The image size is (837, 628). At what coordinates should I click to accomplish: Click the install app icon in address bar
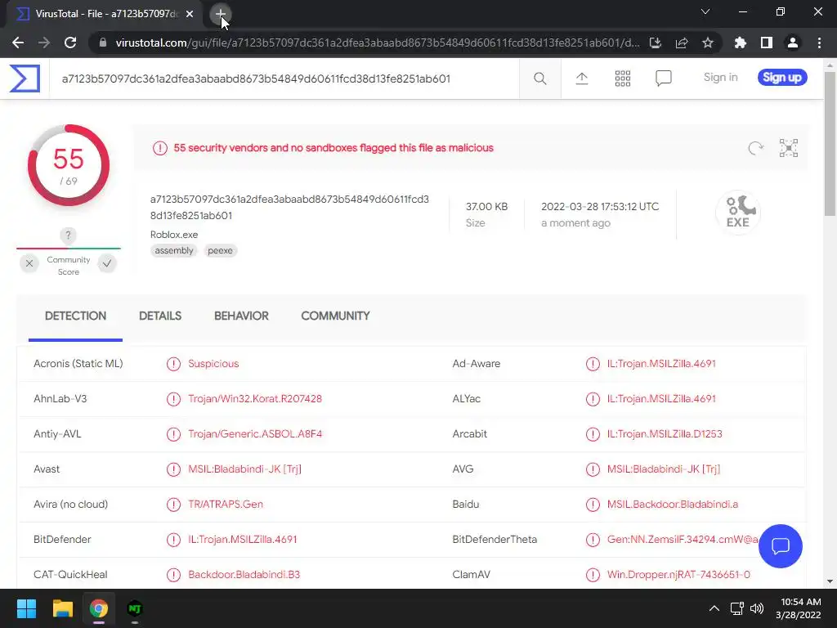[655, 43]
